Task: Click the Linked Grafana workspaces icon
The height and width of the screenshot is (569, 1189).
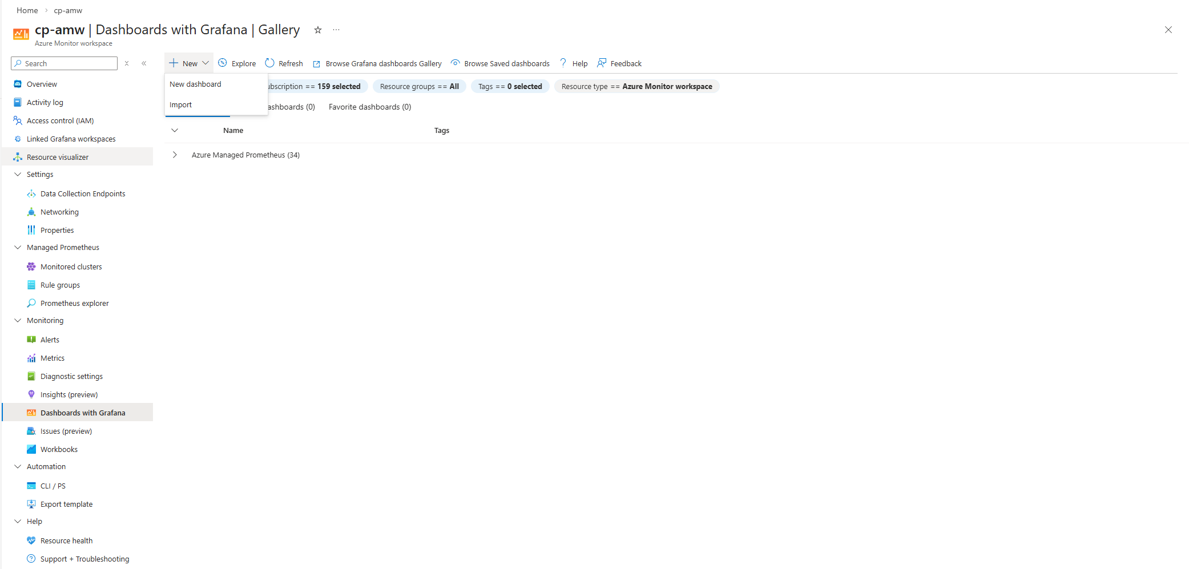Action: [x=18, y=139]
